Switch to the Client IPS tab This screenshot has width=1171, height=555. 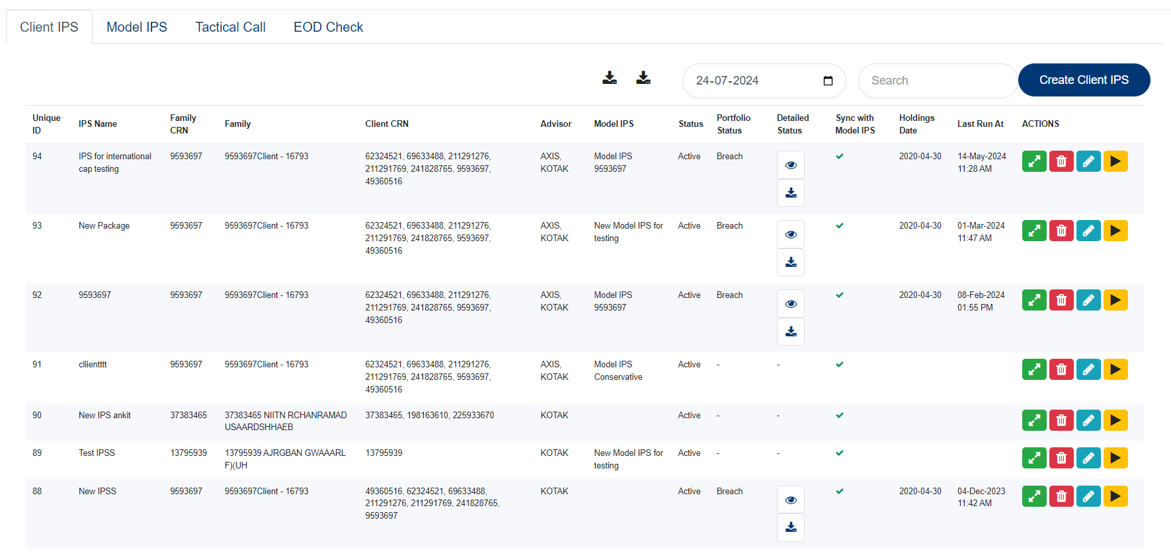49,27
